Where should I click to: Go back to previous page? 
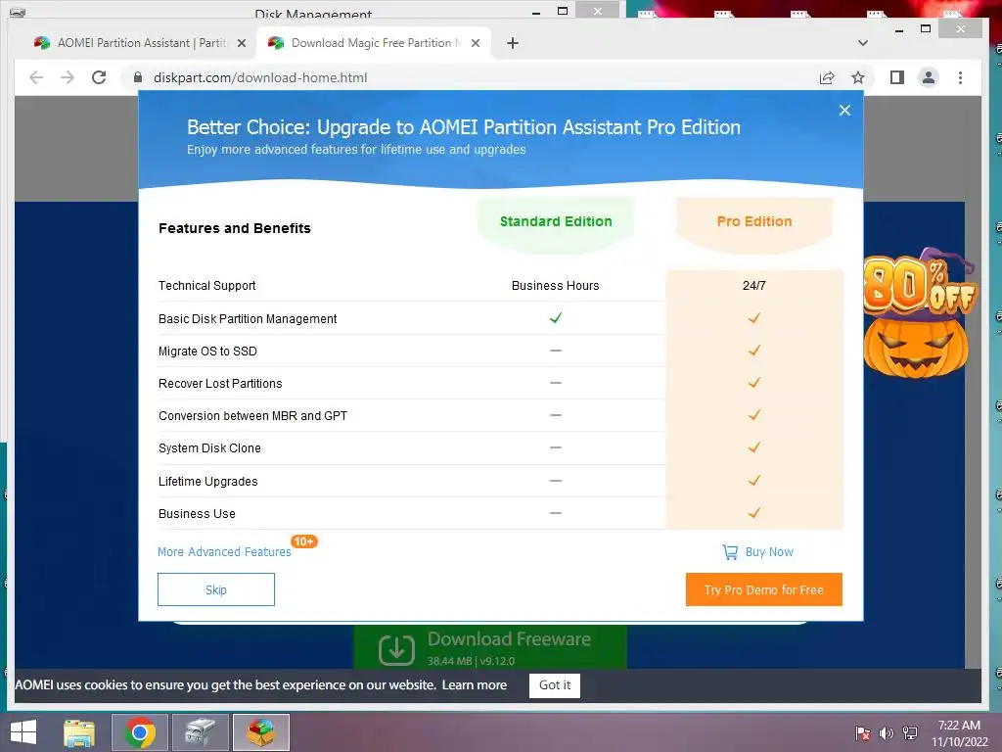pos(36,77)
